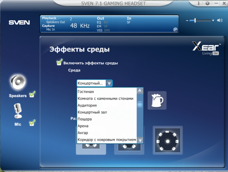Increase volume with the plus sign
Screen dimensions: 228x172
[x=213, y=20]
